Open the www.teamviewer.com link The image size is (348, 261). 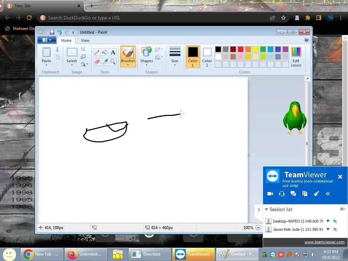324,242
